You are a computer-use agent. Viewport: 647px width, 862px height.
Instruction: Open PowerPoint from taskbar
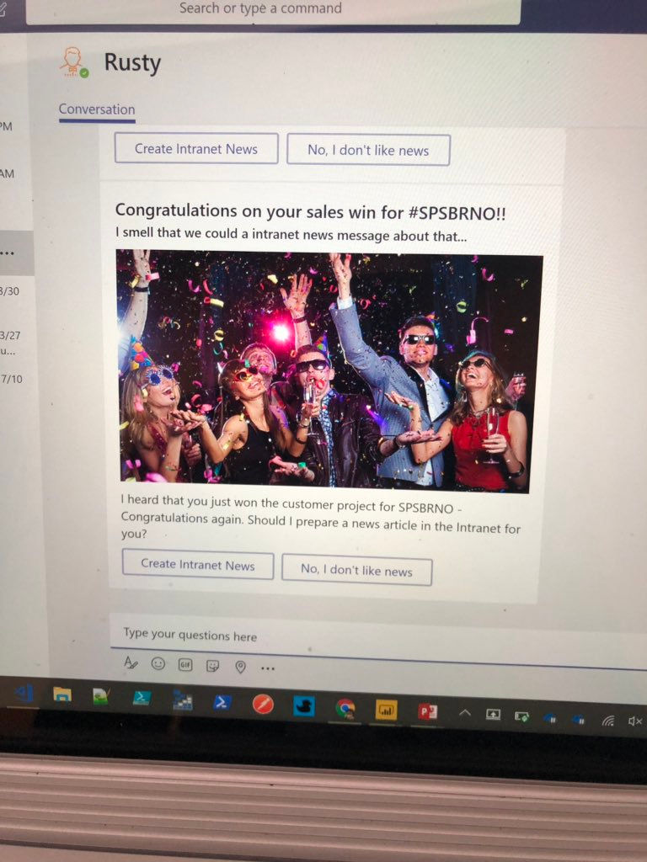pos(427,712)
